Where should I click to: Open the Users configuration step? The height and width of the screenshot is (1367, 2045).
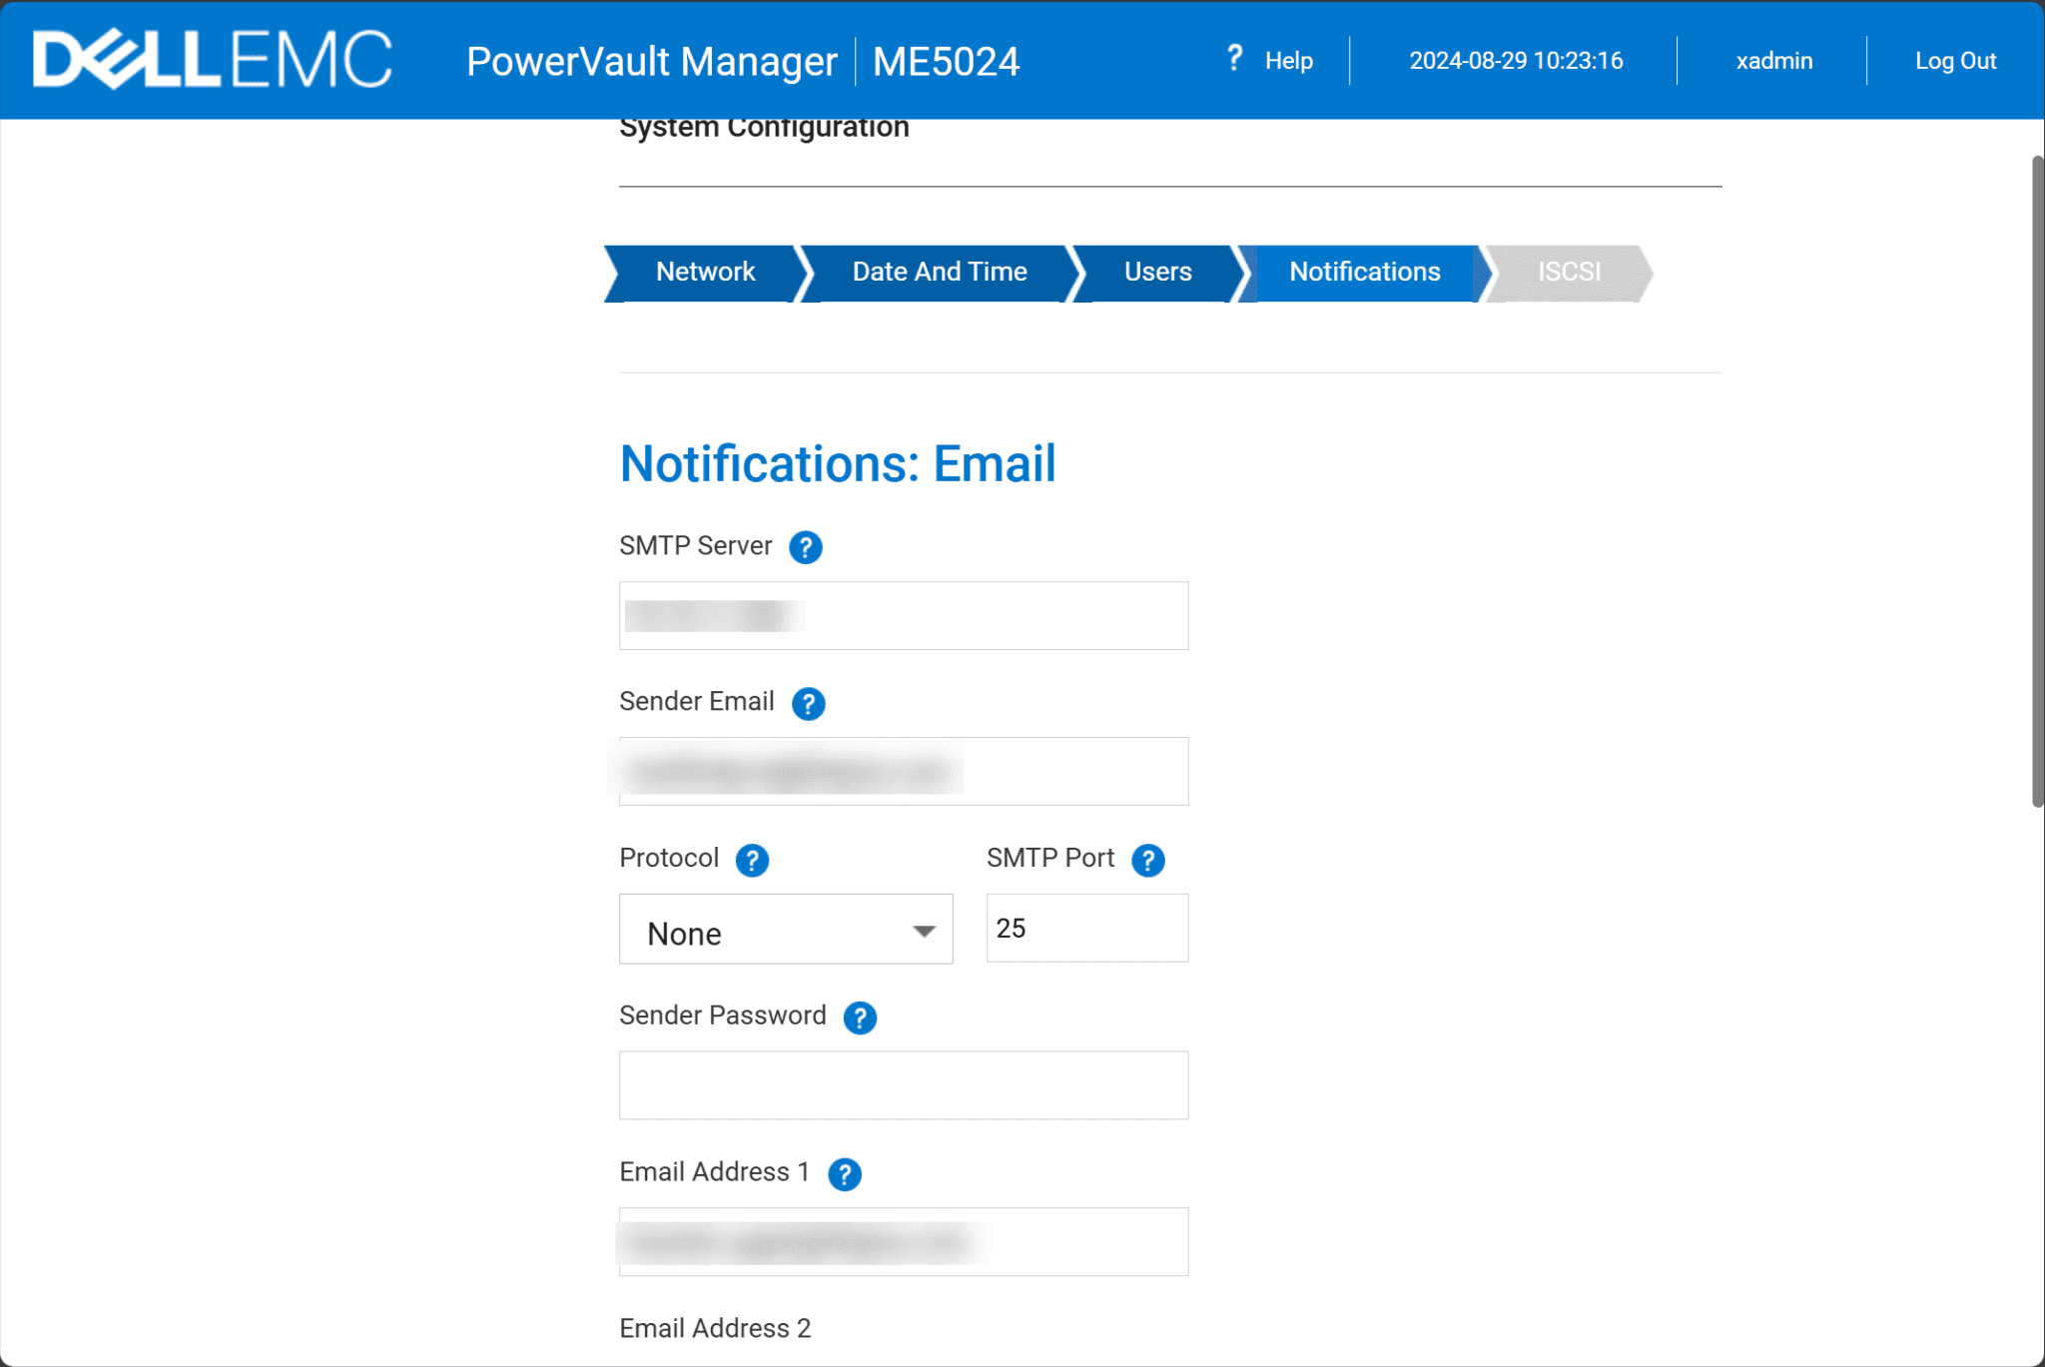point(1156,272)
